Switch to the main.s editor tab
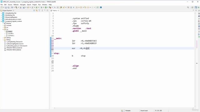The width and height of the screenshot is (200, 112). pos(55,11)
